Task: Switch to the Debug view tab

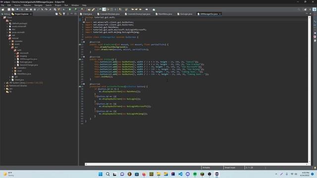Action: click(5, 14)
